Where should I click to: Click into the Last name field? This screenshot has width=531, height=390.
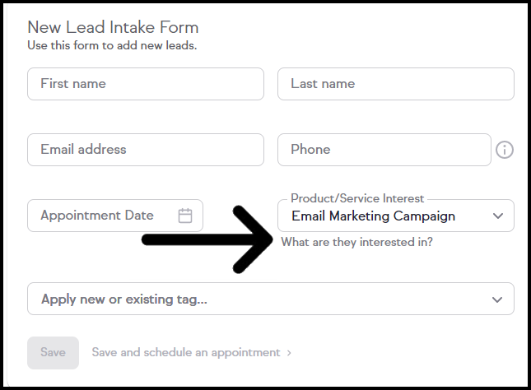[395, 84]
